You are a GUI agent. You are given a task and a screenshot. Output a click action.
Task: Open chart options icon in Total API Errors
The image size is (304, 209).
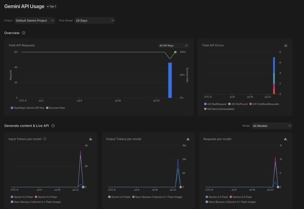point(286,45)
